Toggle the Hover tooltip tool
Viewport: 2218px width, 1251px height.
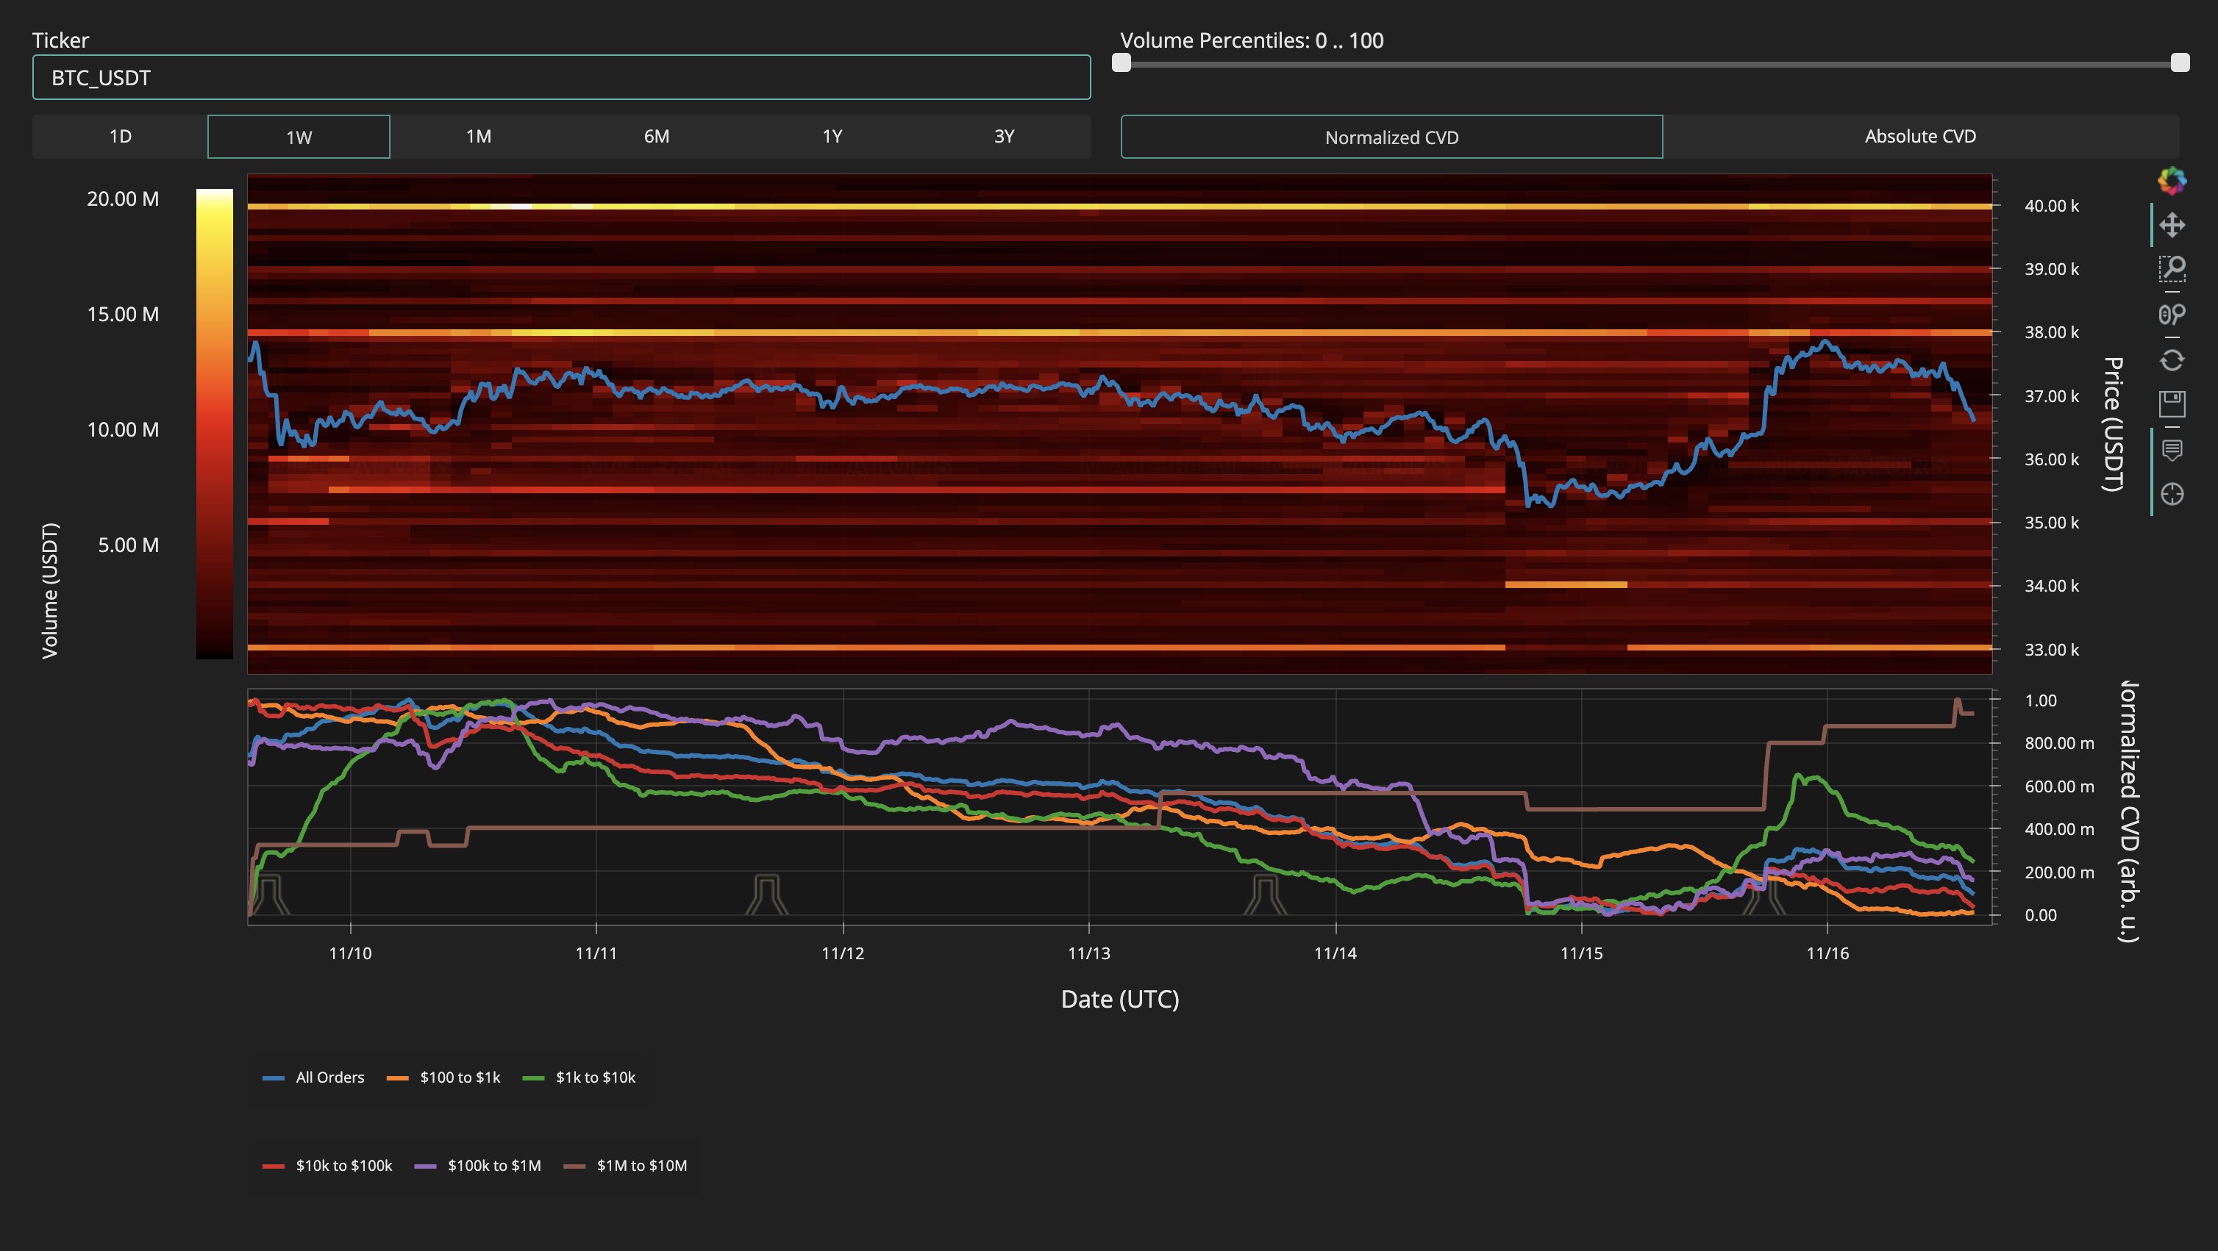[2172, 449]
